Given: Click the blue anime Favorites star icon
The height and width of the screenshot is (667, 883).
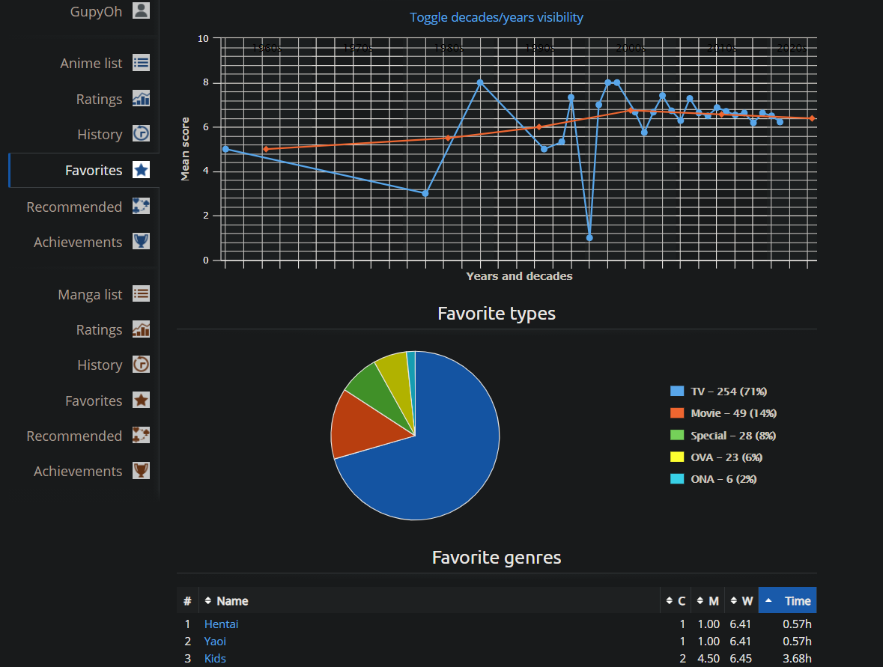Looking at the screenshot, I should pos(141,170).
